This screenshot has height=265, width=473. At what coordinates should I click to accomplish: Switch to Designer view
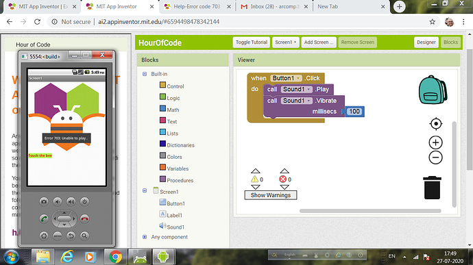[426, 42]
